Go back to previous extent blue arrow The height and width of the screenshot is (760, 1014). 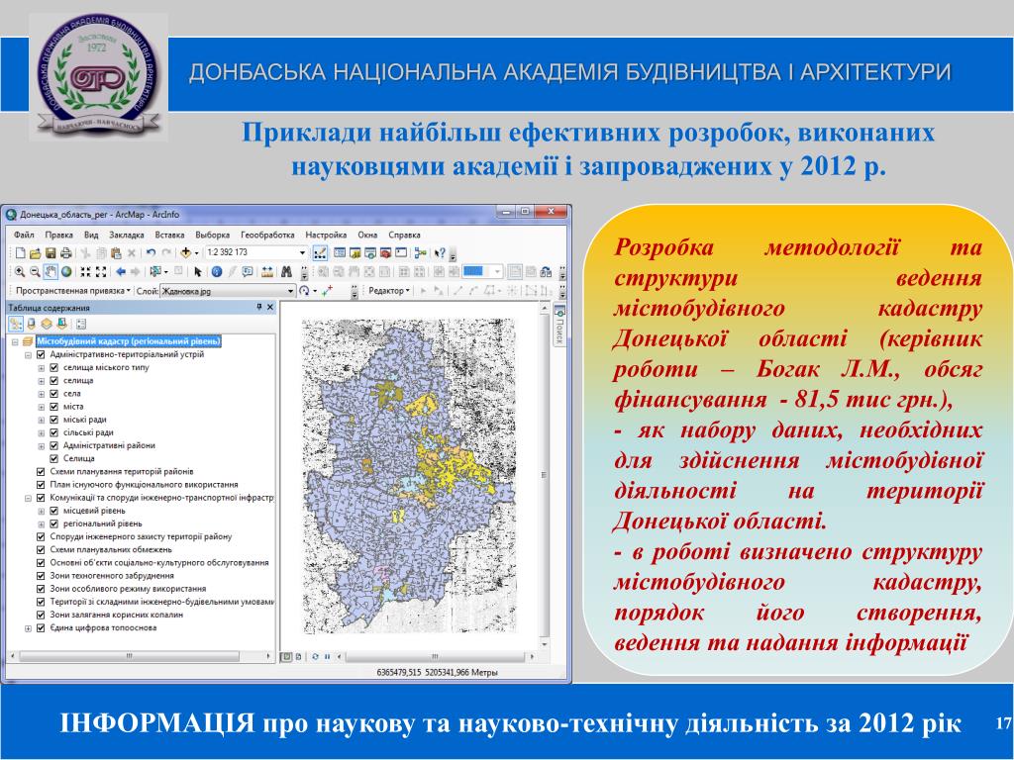point(120,272)
